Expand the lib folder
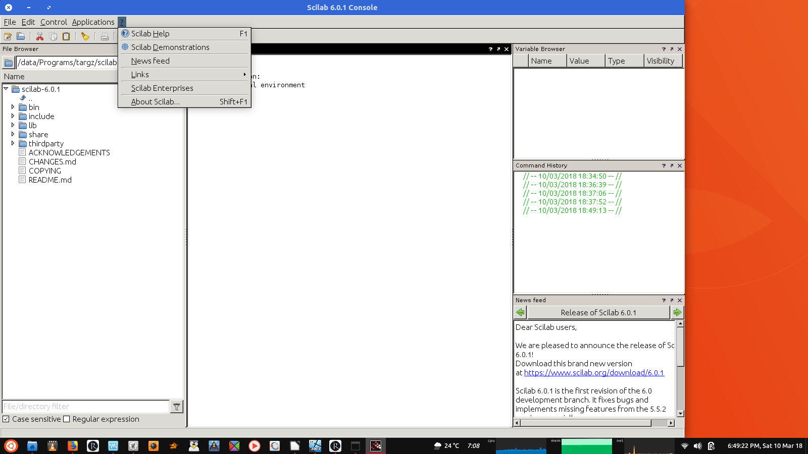The height and width of the screenshot is (454, 808). pos(13,125)
